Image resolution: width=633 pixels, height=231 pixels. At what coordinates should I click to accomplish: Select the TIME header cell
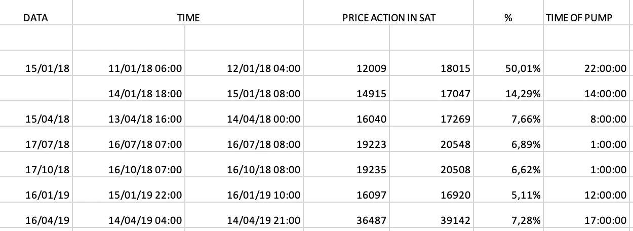click(188, 18)
